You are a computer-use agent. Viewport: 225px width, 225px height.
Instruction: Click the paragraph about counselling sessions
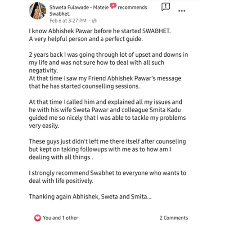click(x=105, y=82)
